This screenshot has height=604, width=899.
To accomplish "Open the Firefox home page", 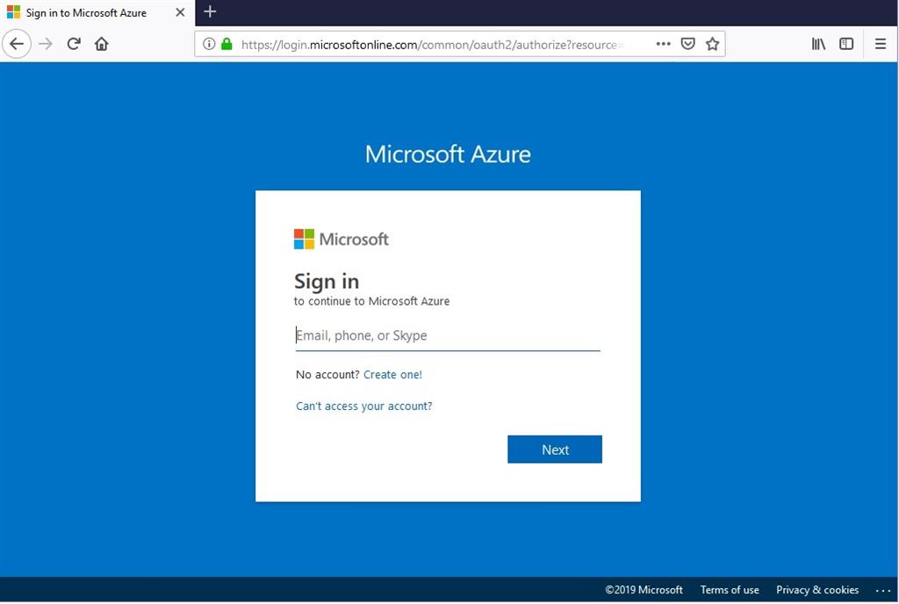I will [x=101, y=43].
